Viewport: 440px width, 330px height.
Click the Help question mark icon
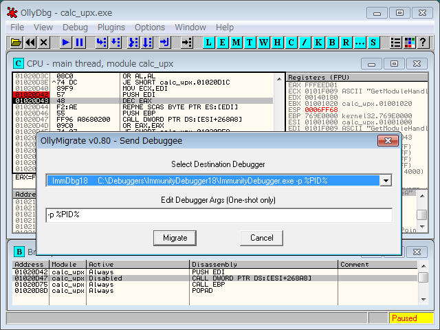pos(423,43)
